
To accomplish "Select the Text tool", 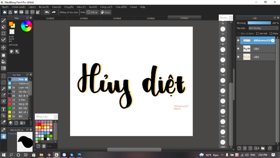I will 3,109.
